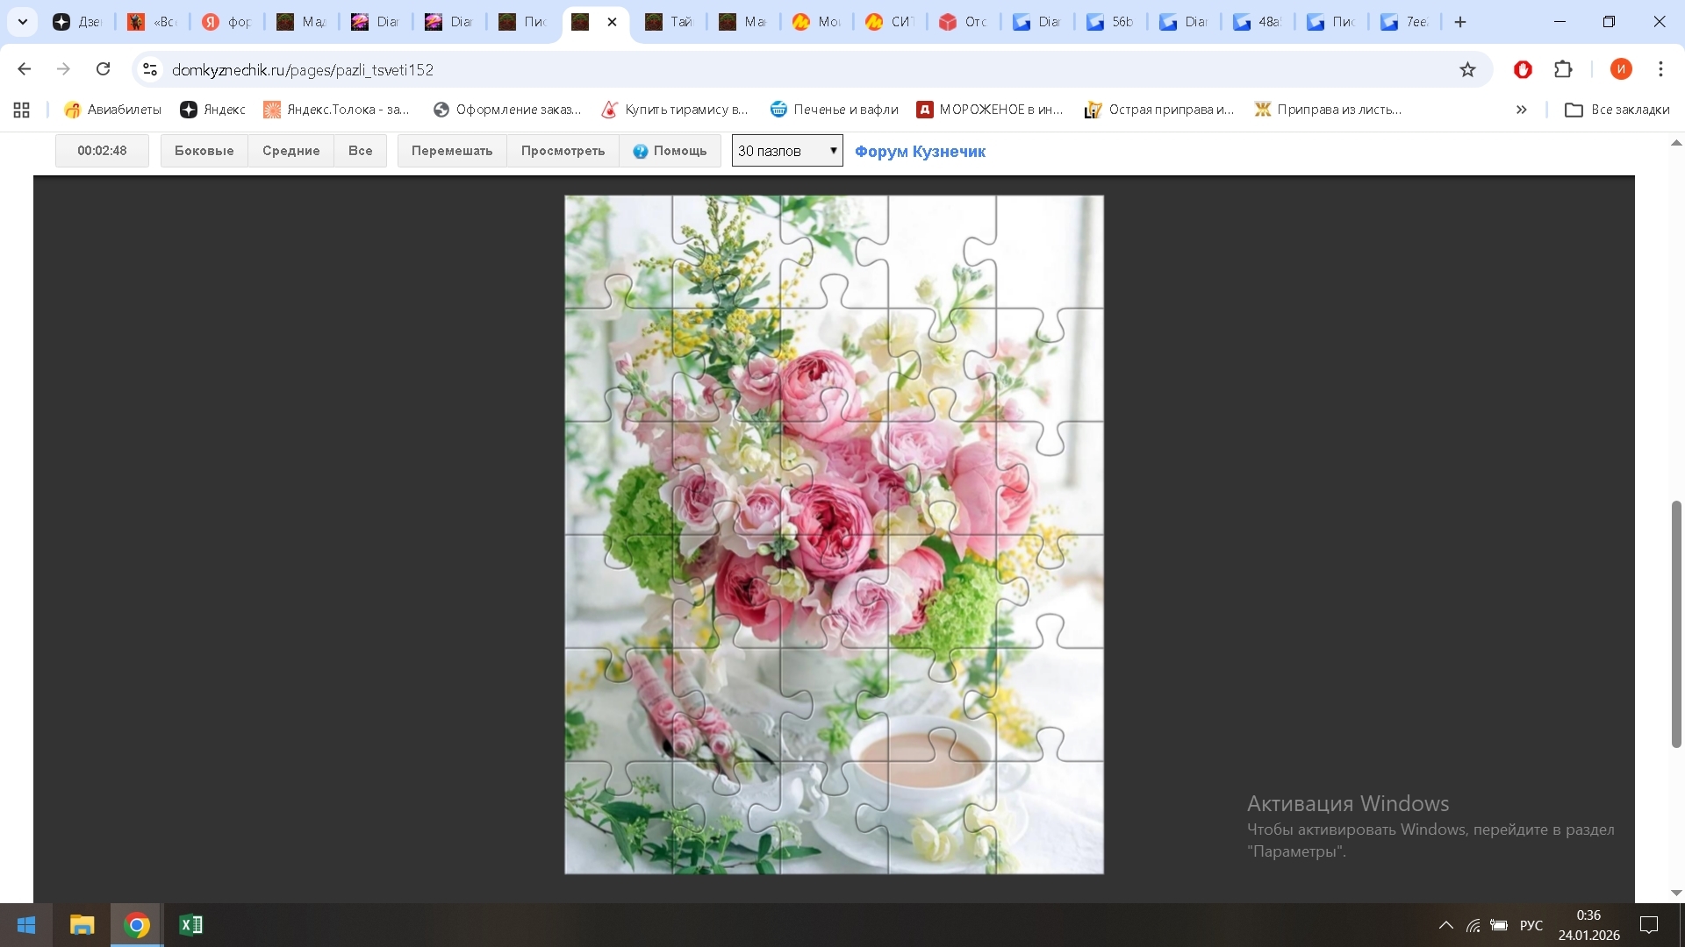Open the apps grid icon in the bookmarks bar
Image resolution: width=1685 pixels, height=947 pixels.
tap(22, 110)
